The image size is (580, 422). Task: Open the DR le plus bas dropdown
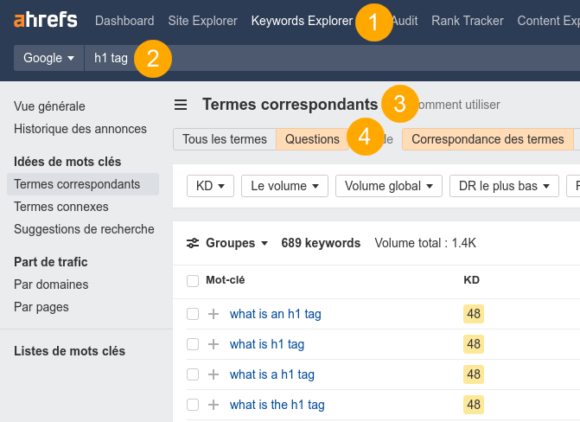pyautogui.click(x=504, y=186)
